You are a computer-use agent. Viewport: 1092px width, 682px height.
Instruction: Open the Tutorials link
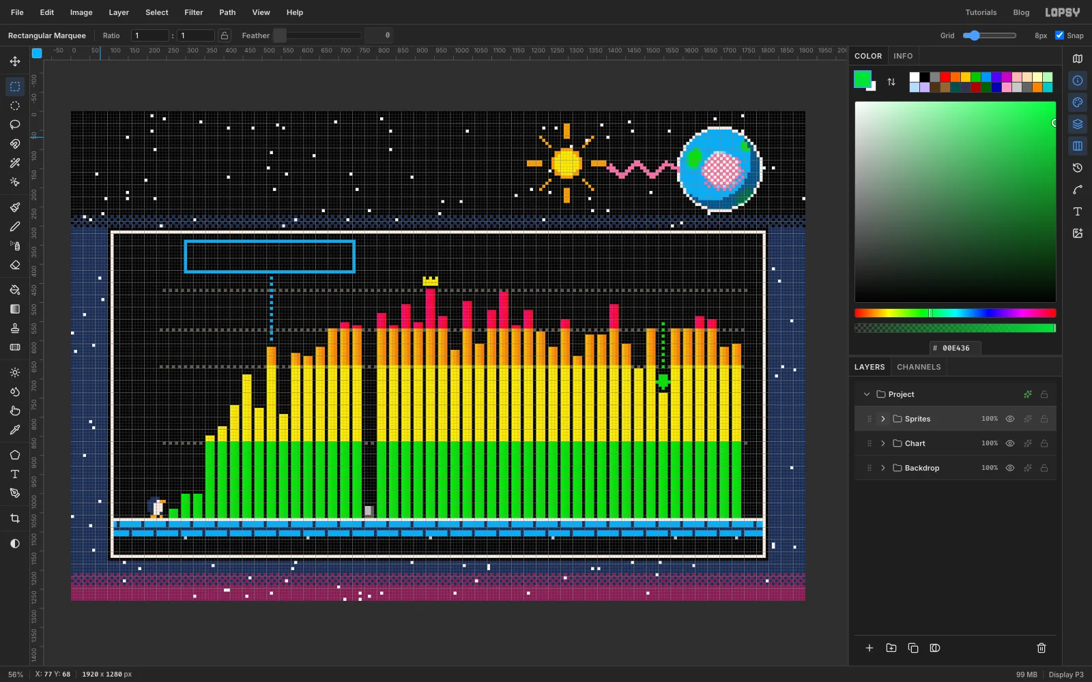click(x=981, y=12)
